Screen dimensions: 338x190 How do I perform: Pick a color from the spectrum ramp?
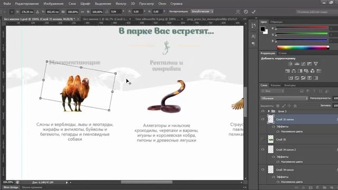[303, 47]
